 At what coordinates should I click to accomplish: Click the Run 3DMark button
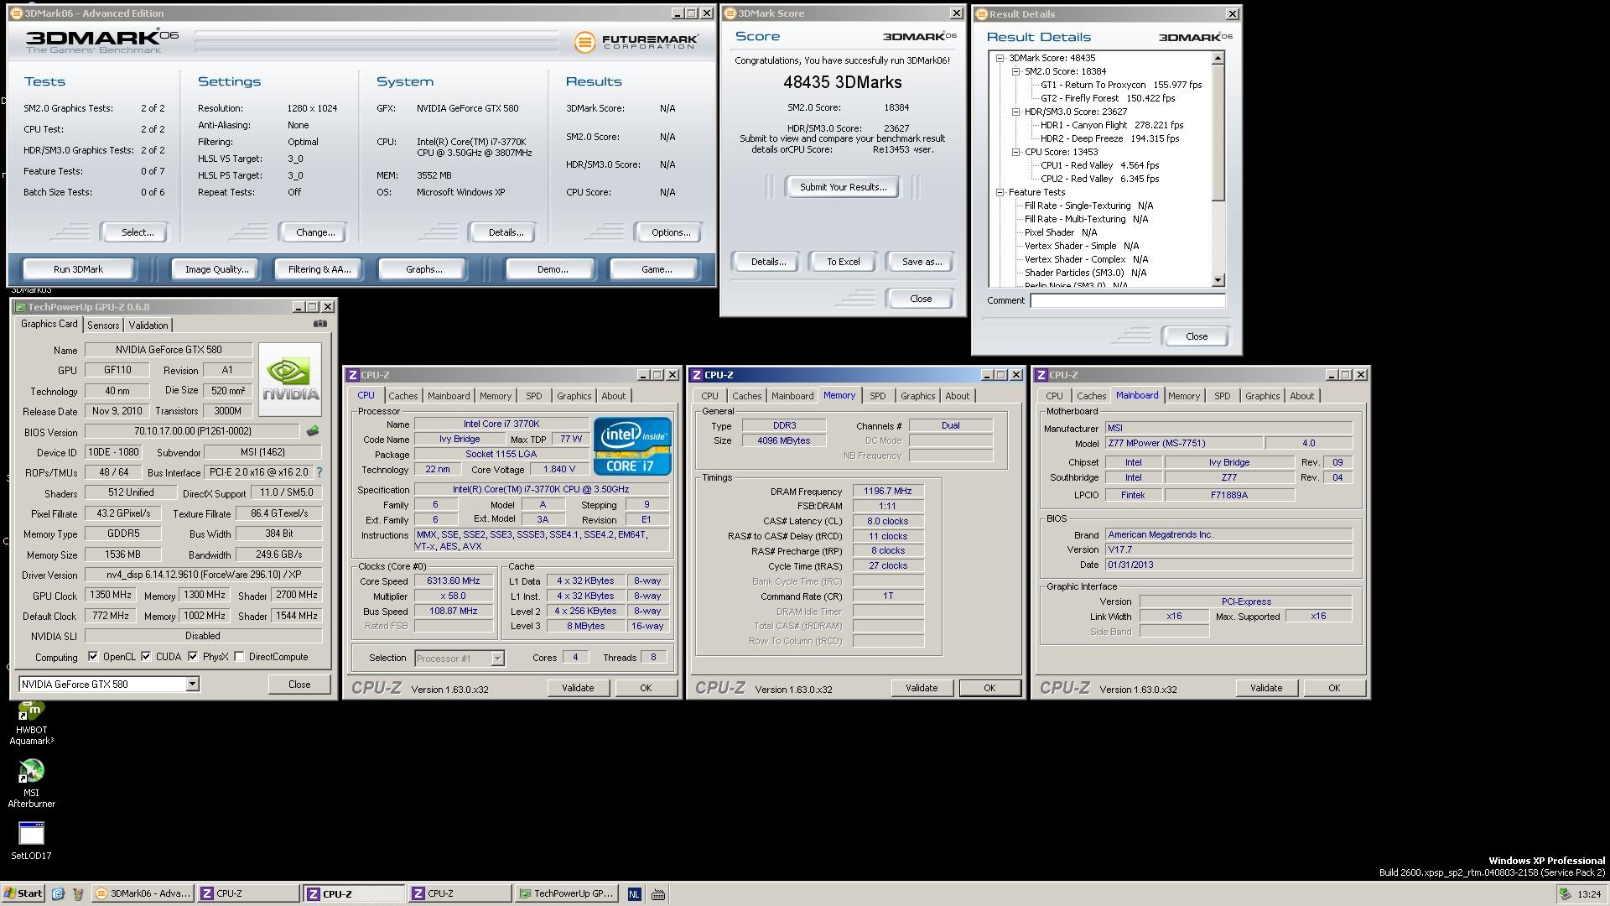pos(78,269)
